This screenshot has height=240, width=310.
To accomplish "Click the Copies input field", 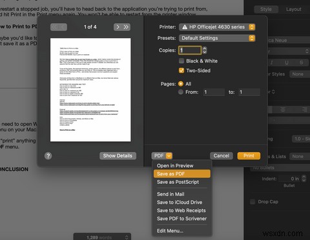I will 190,50.
